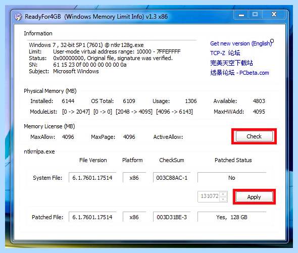The height and width of the screenshot is (253, 298).
Task: Click the Installed memory value 6144
Action: (68, 100)
